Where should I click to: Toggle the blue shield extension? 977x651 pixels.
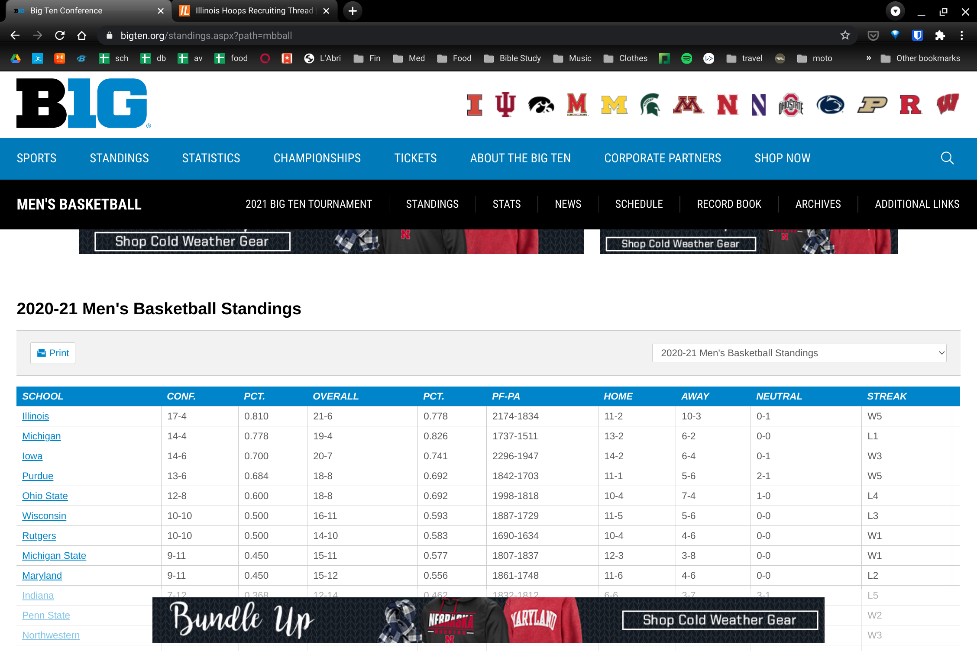click(x=918, y=35)
